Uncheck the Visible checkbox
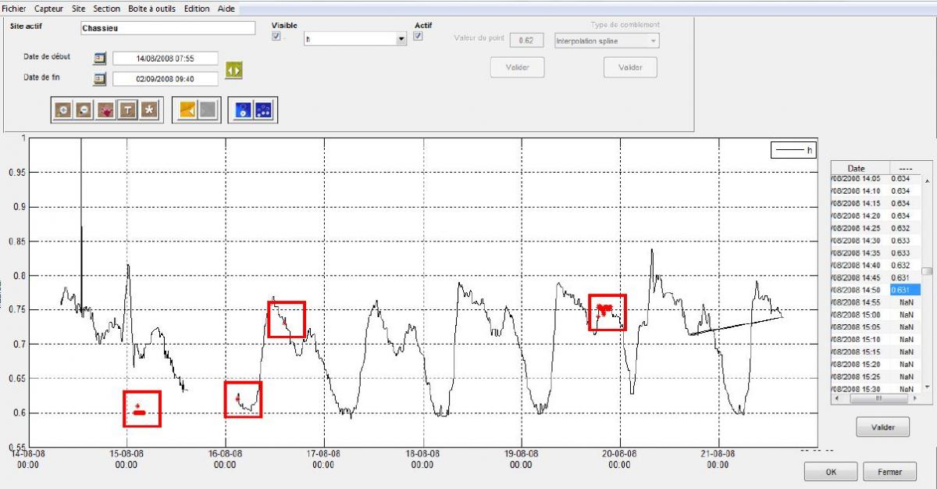The width and height of the screenshot is (937, 489). coord(276,37)
